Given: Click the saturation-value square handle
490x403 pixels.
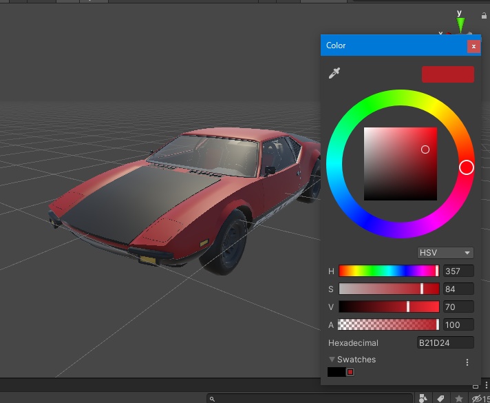Looking at the screenshot, I should click(425, 149).
